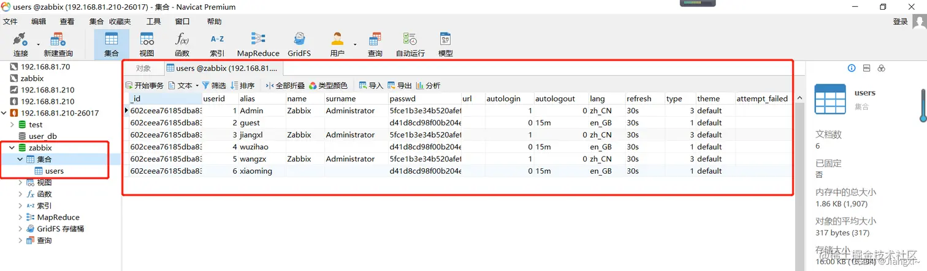Open the 新建查询 (New Query) tool
Screen dimensions: 927x271
coord(58,45)
